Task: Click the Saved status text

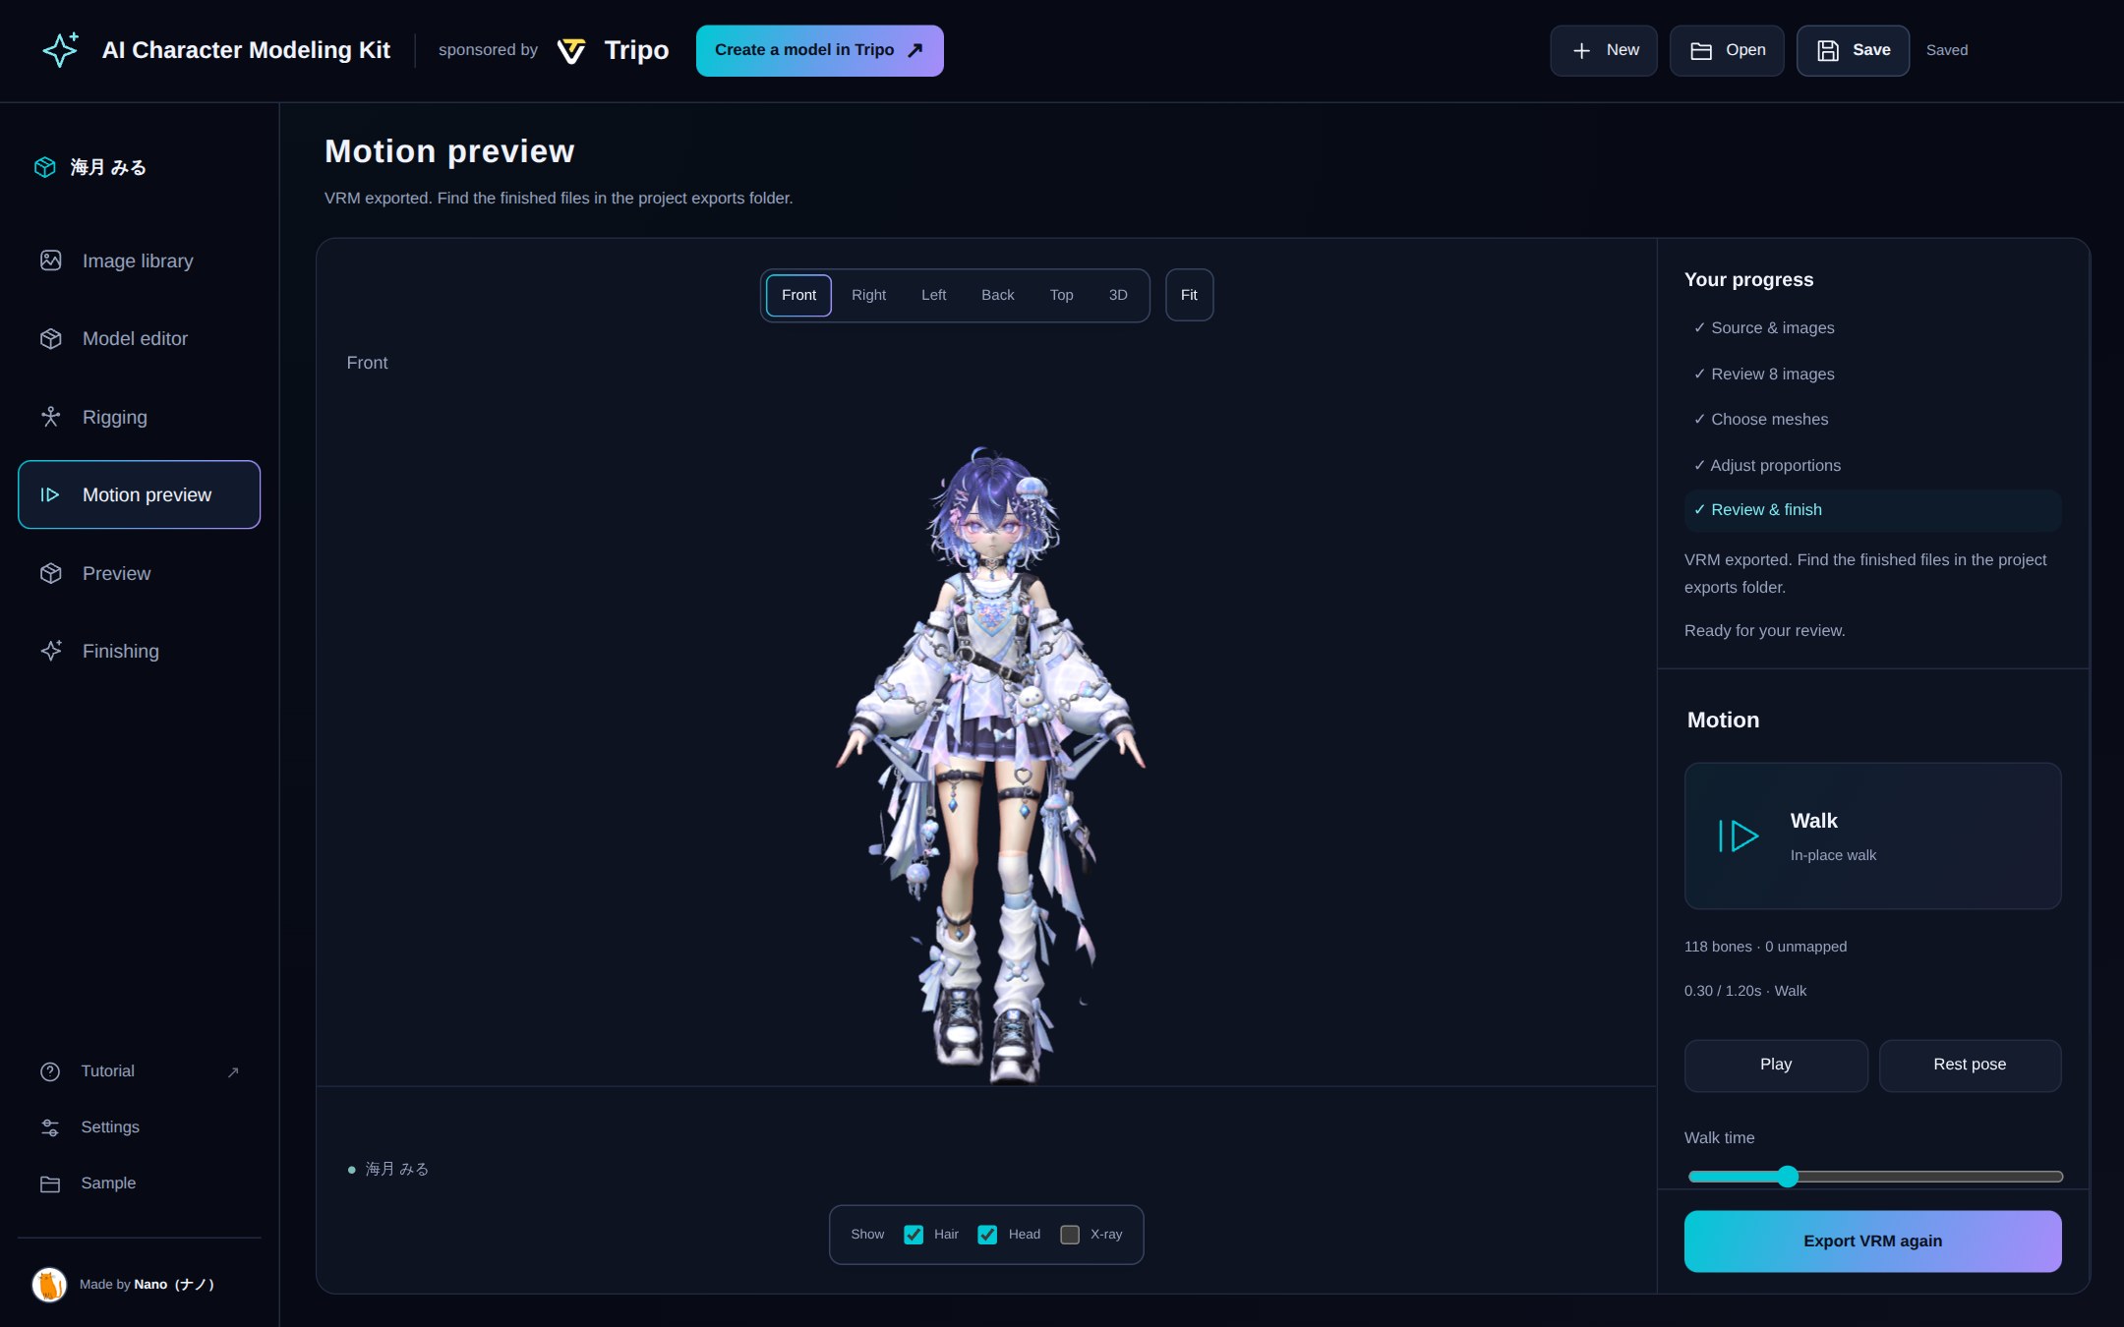Action: (1947, 50)
